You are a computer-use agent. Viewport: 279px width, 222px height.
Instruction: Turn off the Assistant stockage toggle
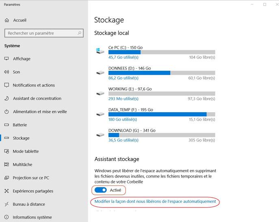click(x=101, y=190)
